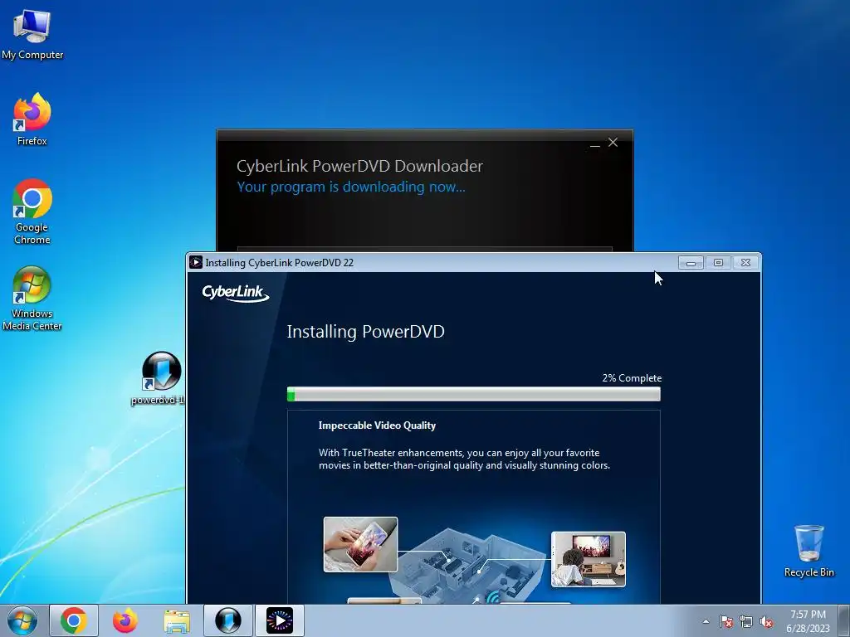Open the clock showing 7:57 PM
Screen dimensions: 850x637
tap(808, 615)
